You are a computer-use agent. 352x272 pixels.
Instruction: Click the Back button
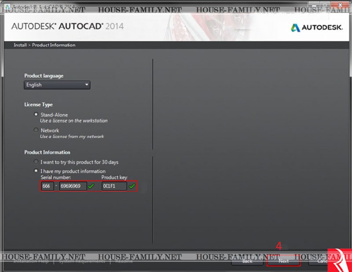point(247,261)
